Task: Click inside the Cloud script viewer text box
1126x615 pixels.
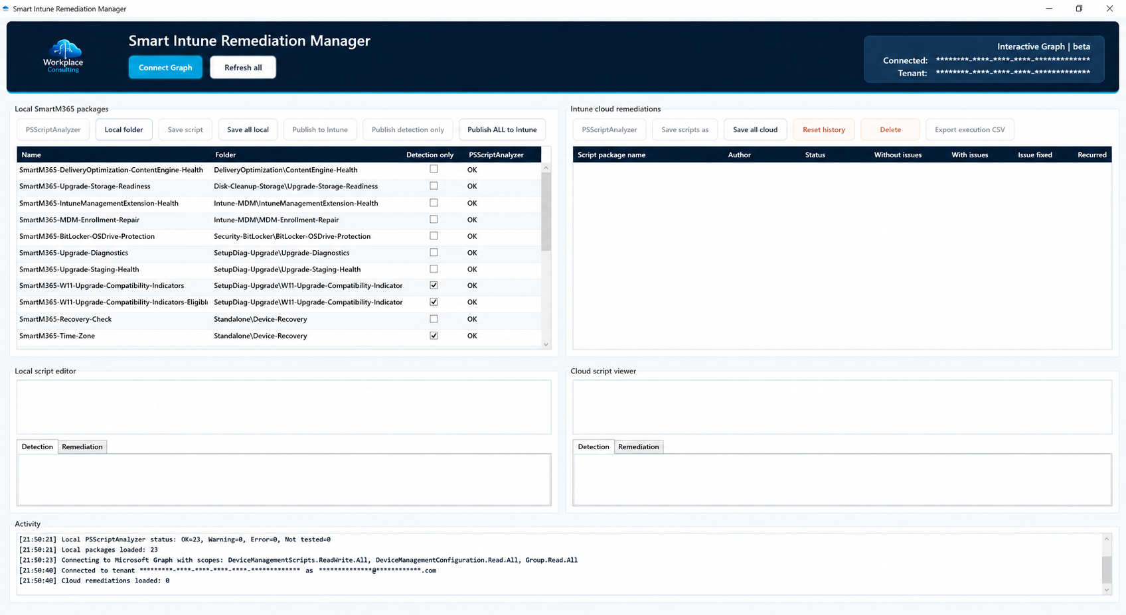Action: [842, 407]
